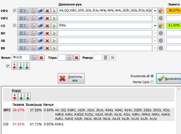Open CO equity pie chart
The image size is (181, 134).
(x=161, y=26)
